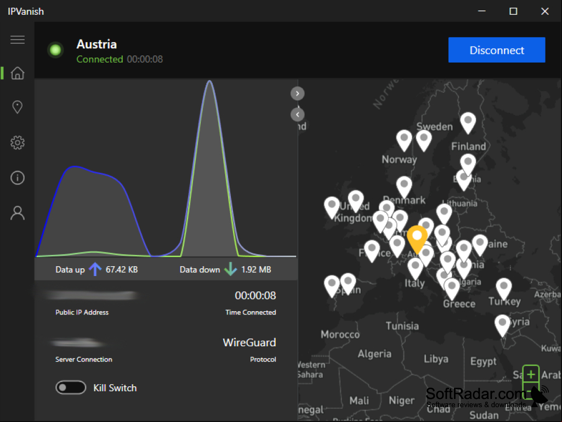The height and width of the screenshot is (422, 562).
Task: Open the account profile page
Action: pyautogui.click(x=17, y=213)
